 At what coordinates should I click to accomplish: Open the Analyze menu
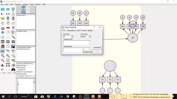pyautogui.click(x=25, y=4)
